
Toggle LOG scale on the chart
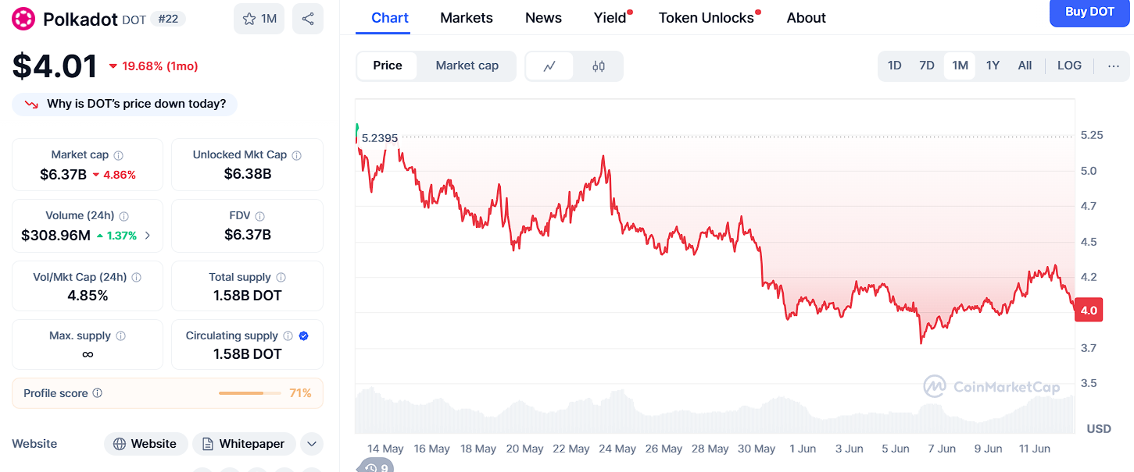(x=1069, y=66)
